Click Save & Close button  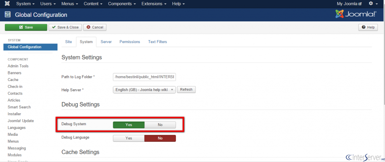pyautogui.click(x=65, y=27)
